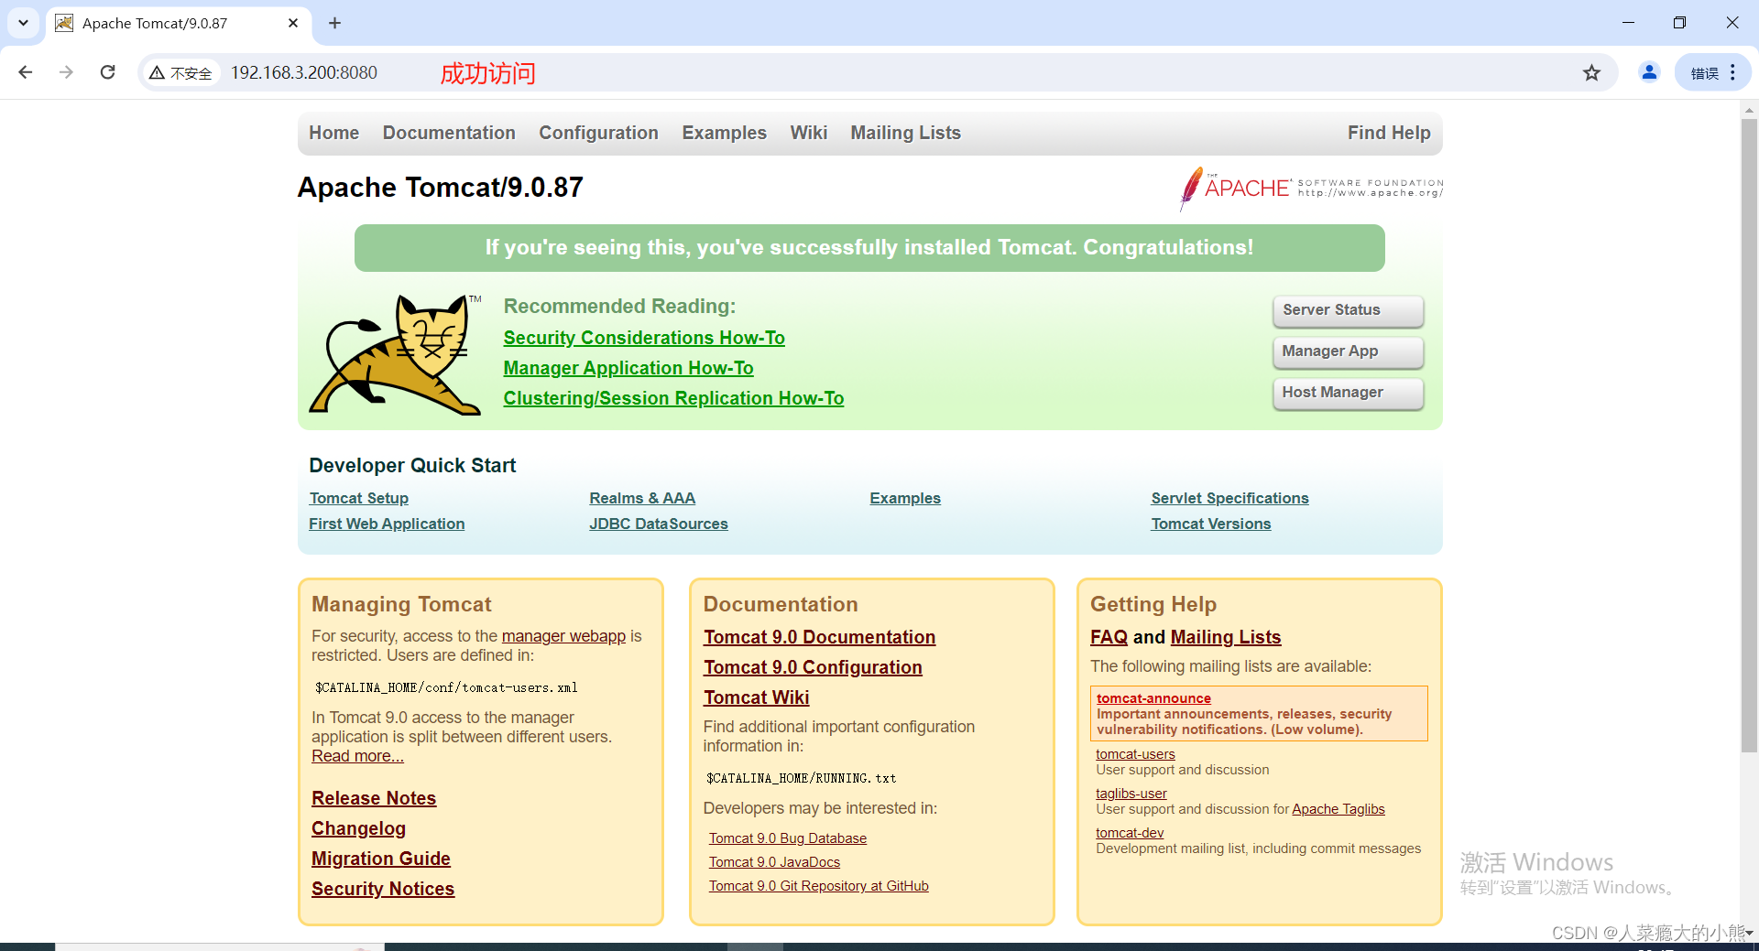Viewport: 1759px width, 951px height.
Task: Open Tomcat 9.0 Git Repository at GitHub
Action: (819, 886)
